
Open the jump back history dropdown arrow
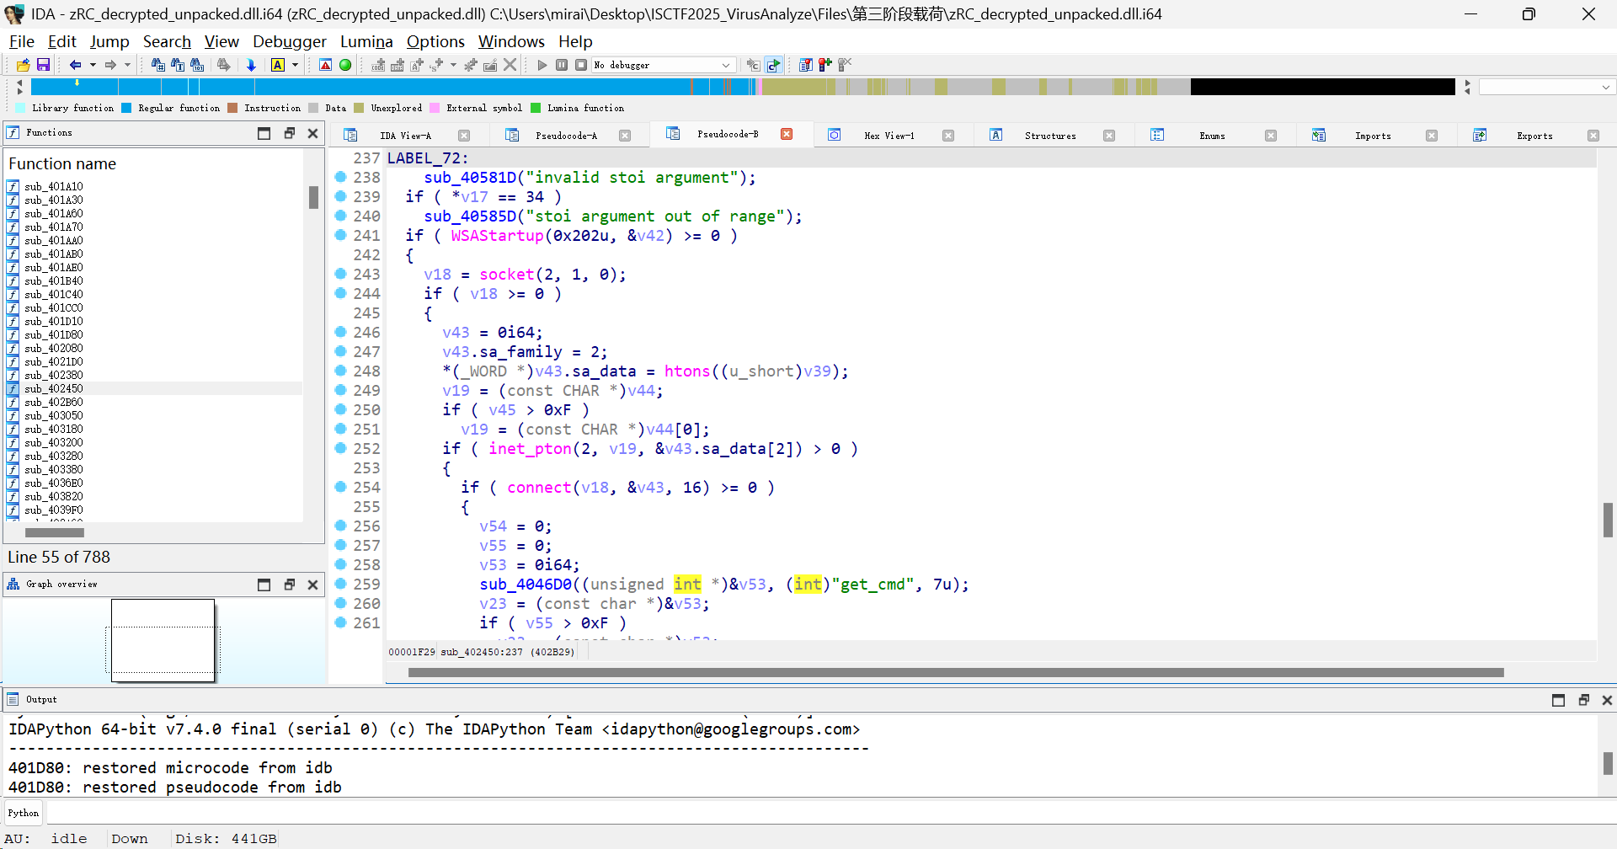click(93, 65)
